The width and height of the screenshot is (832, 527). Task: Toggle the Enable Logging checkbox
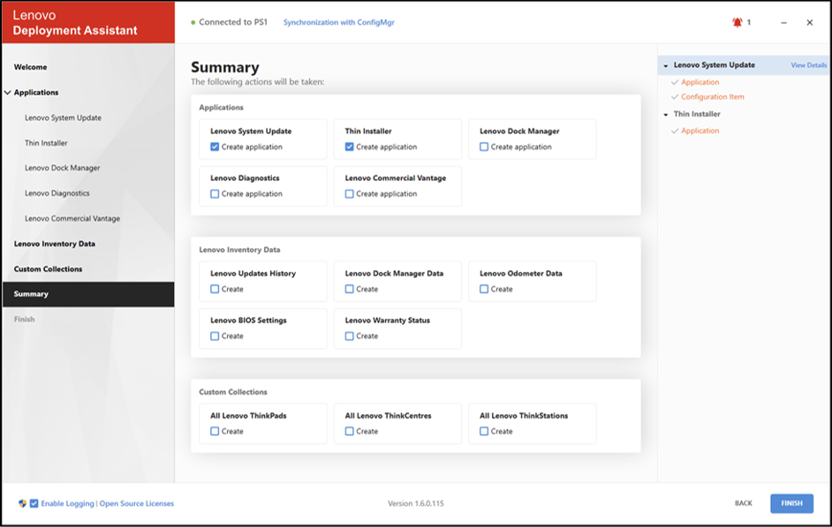pyautogui.click(x=34, y=503)
